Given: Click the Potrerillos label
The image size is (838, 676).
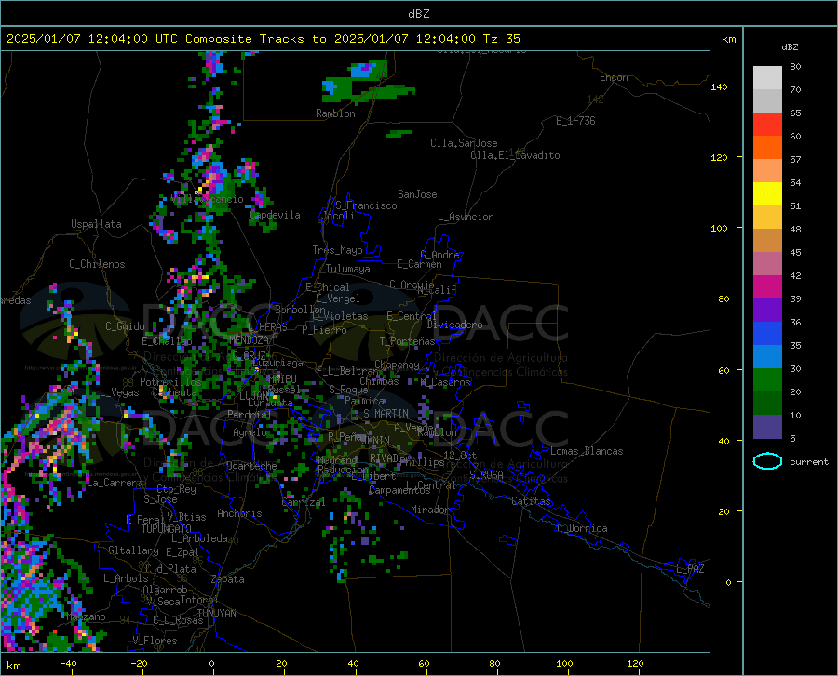Looking at the screenshot, I should (x=170, y=382).
